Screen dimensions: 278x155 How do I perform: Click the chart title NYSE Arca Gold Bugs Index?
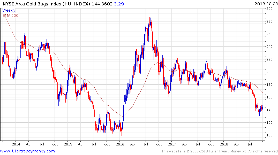click(32, 4)
